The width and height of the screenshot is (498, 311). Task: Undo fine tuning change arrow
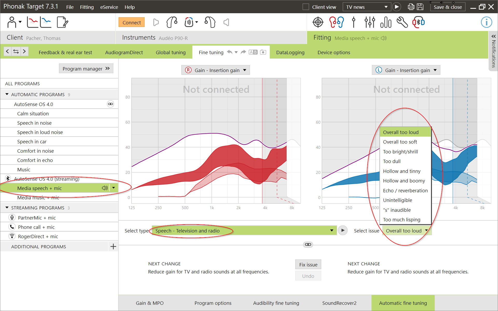tap(230, 52)
